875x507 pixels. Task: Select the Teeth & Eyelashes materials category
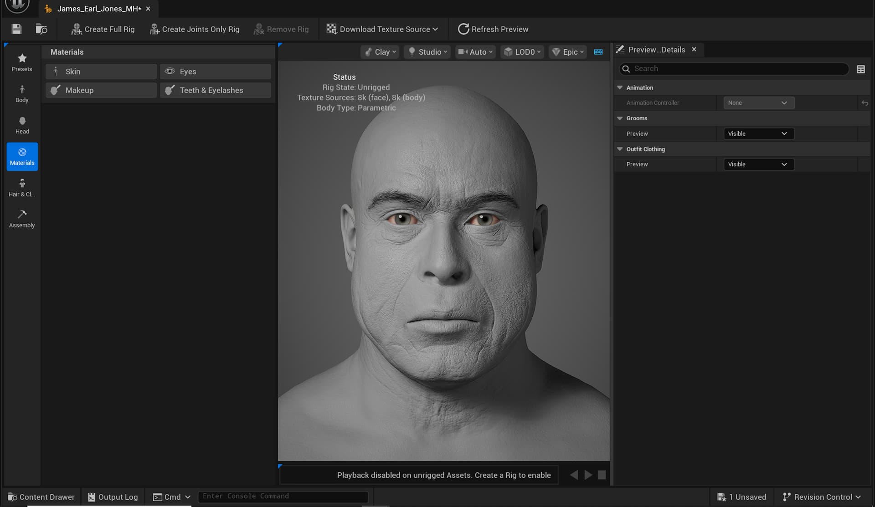(216, 90)
